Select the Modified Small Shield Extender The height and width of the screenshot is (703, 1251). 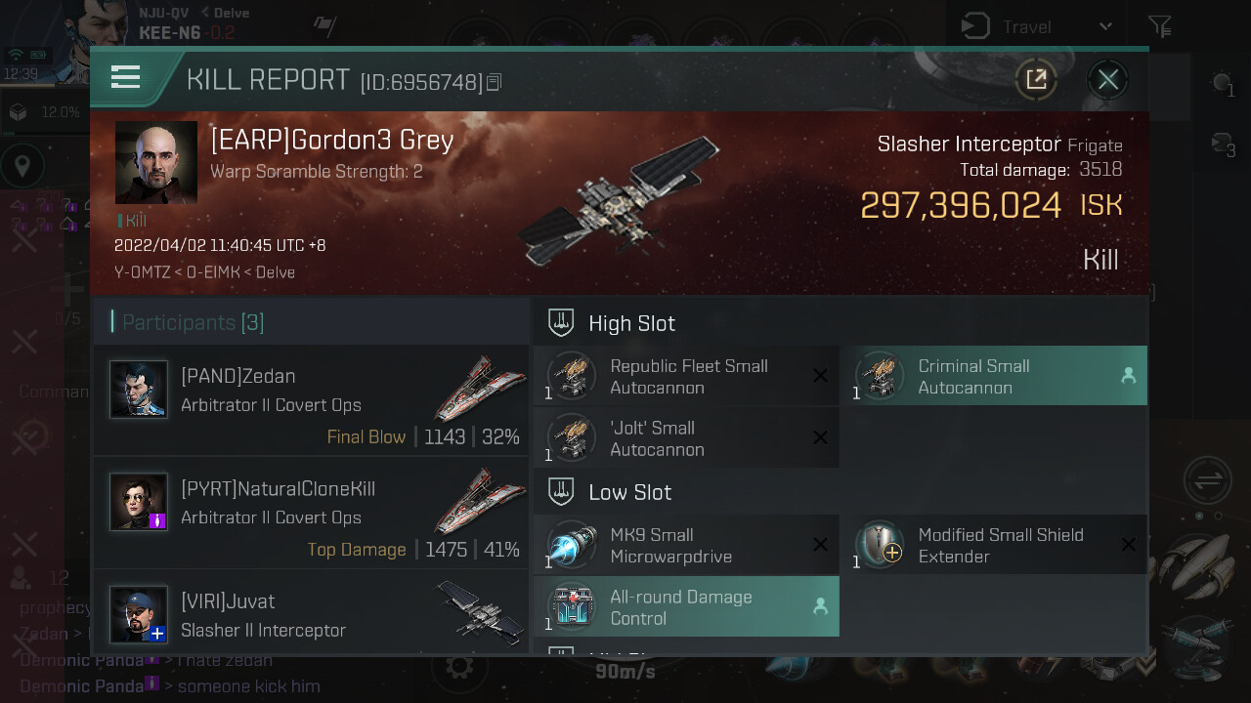pos(994,545)
